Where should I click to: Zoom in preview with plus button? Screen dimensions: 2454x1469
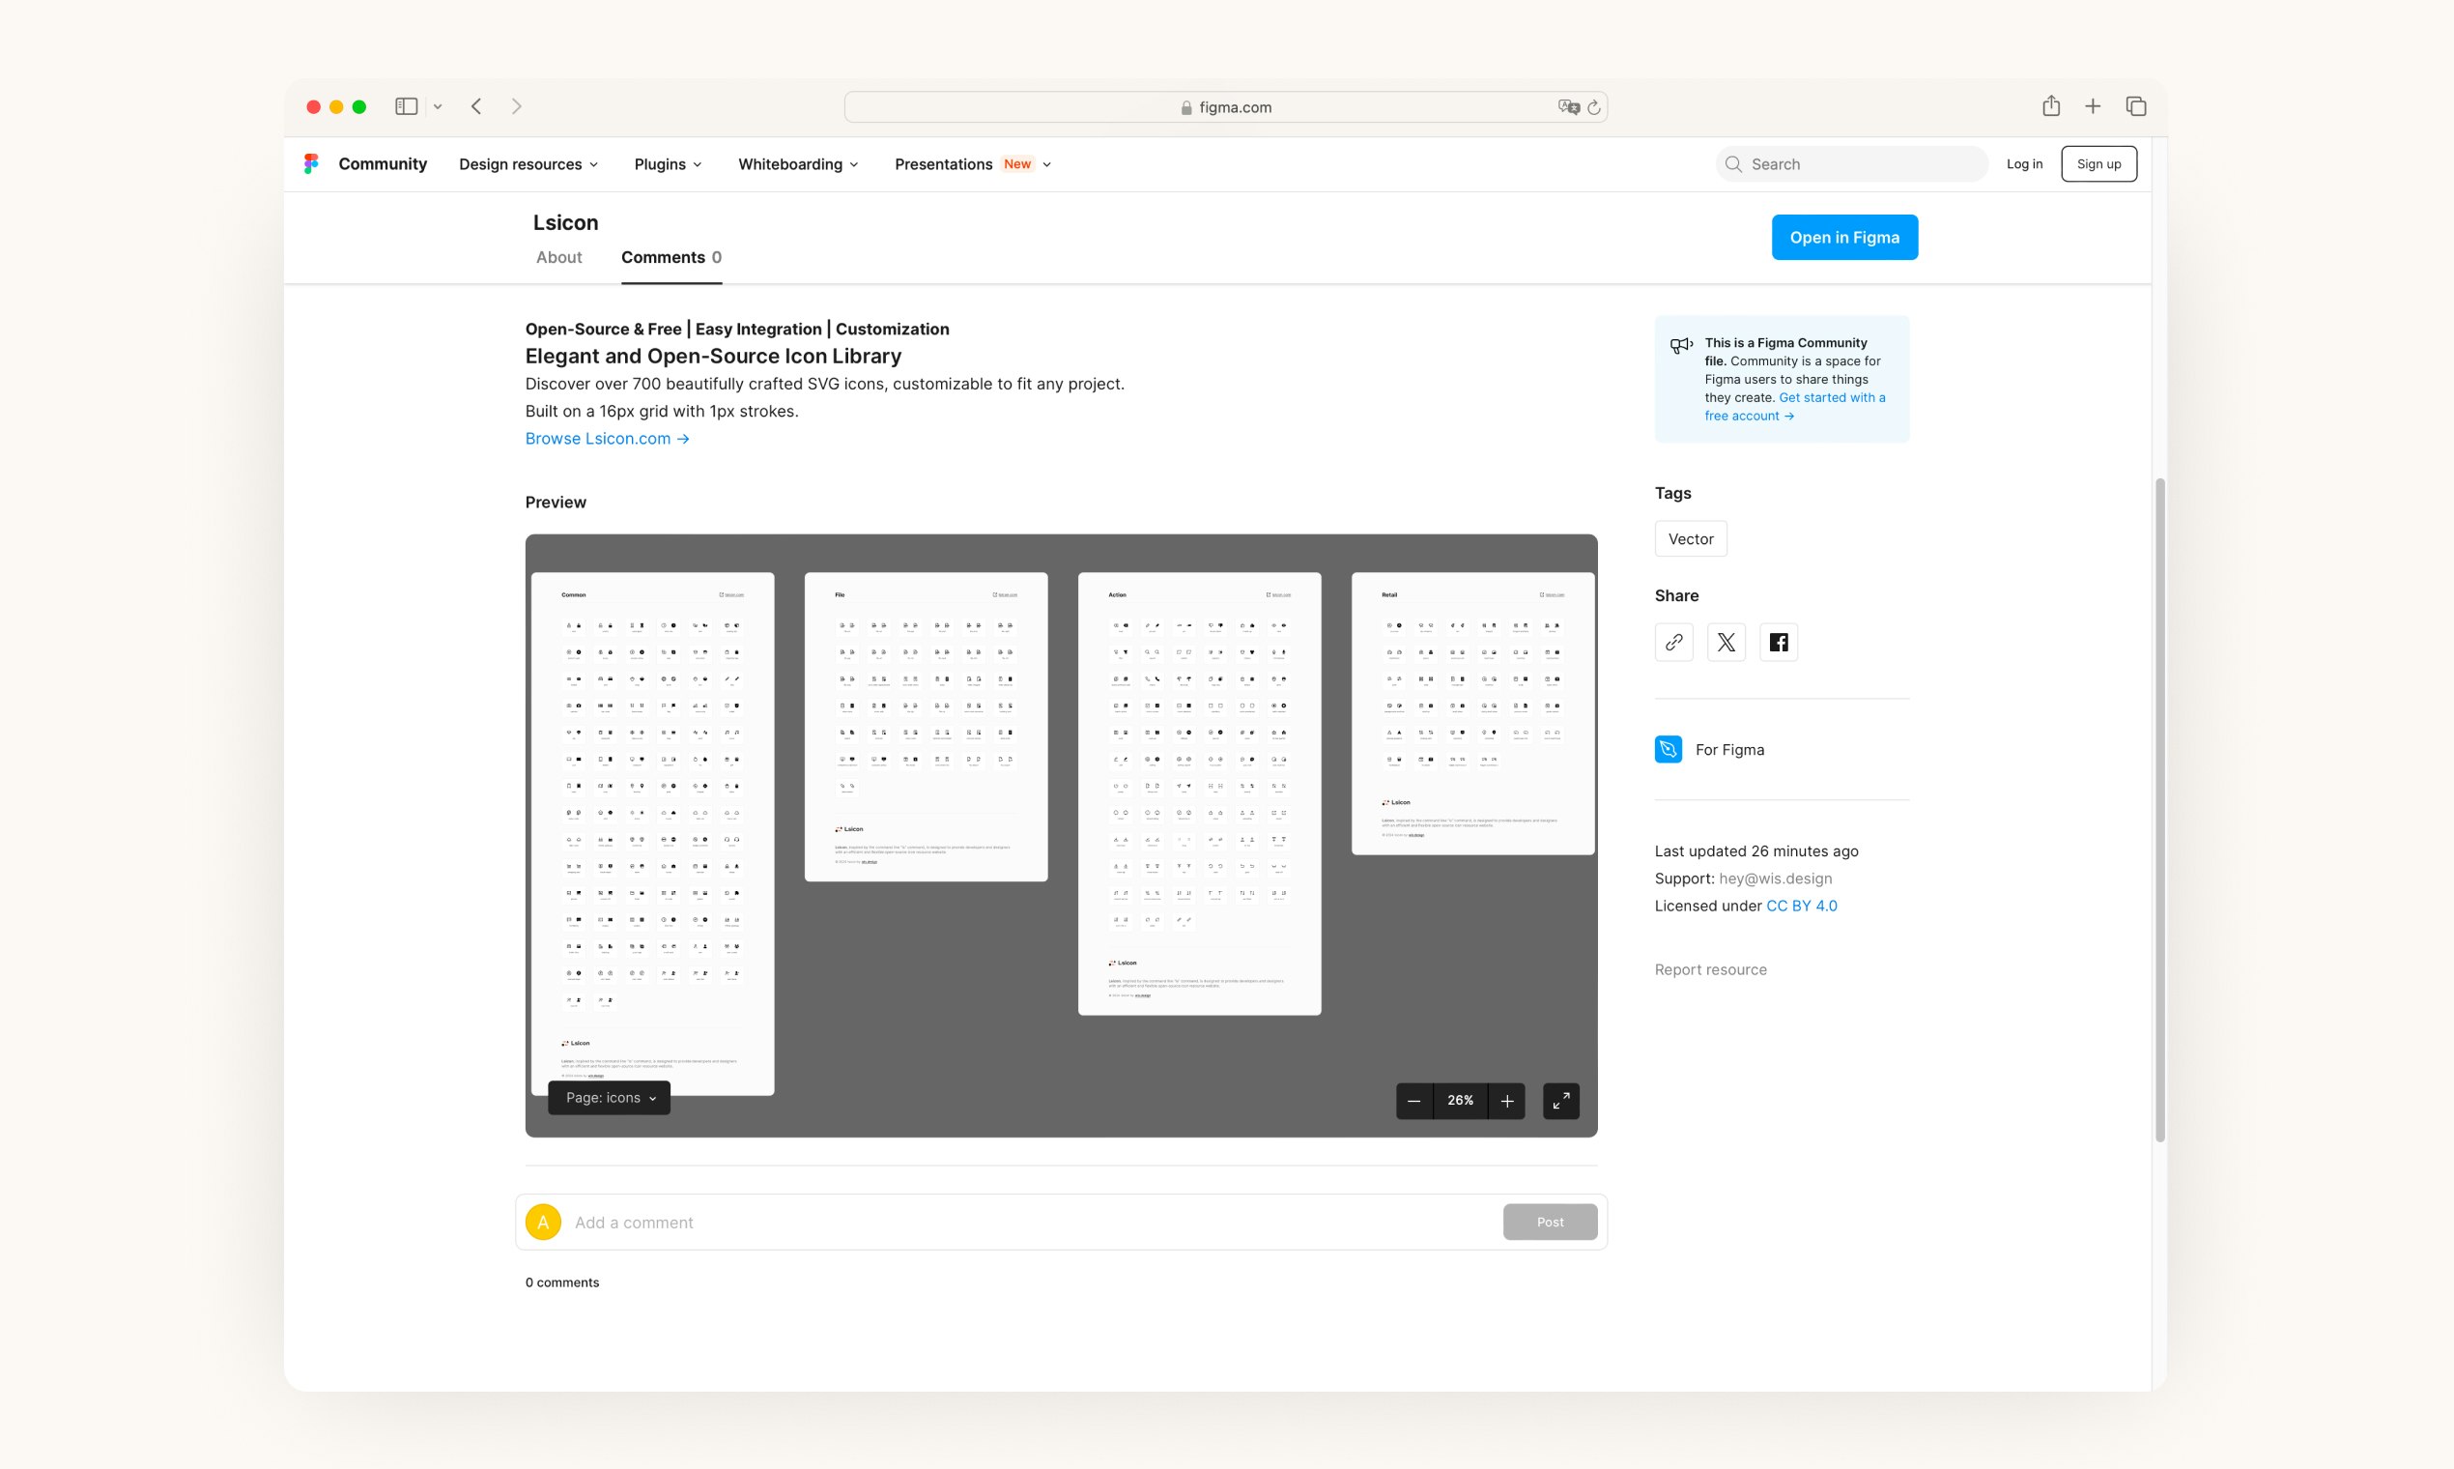1506,1101
